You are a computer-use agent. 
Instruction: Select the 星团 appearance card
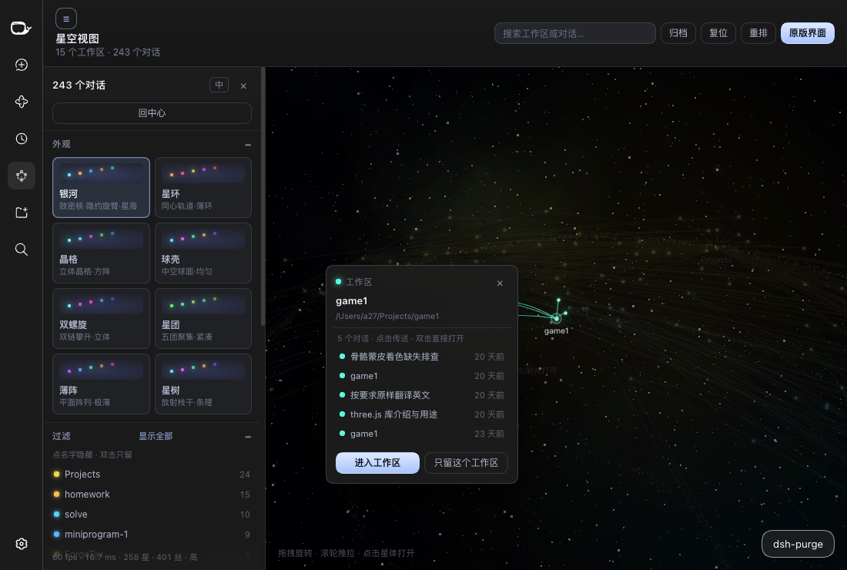point(203,318)
